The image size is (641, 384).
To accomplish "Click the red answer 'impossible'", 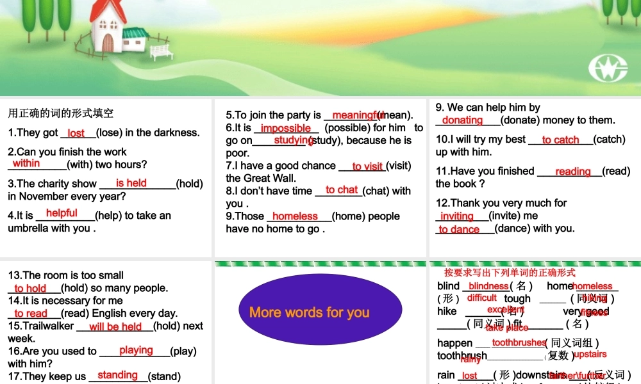I will point(286,128).
